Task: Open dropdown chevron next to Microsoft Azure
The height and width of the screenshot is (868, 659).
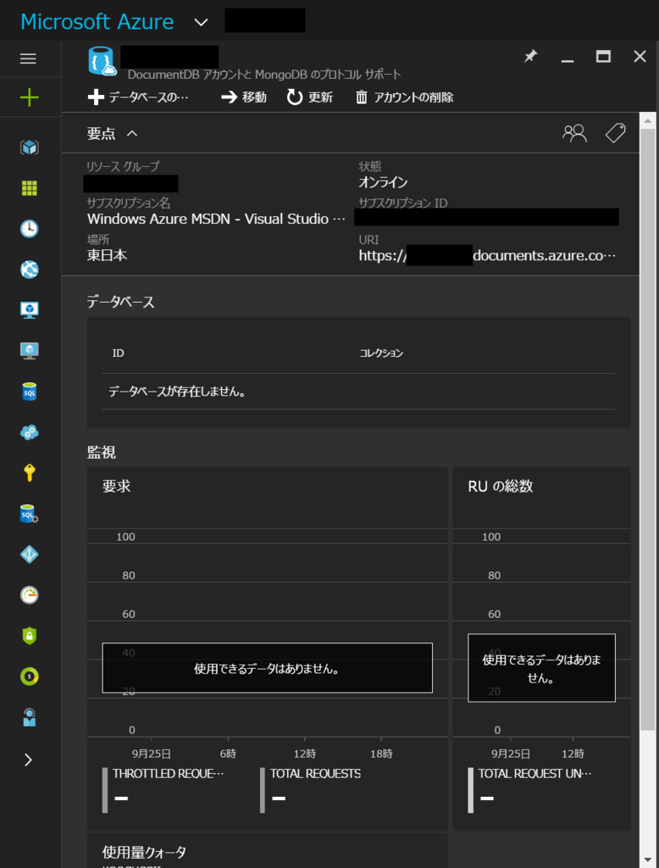Action: pos(201,22)
